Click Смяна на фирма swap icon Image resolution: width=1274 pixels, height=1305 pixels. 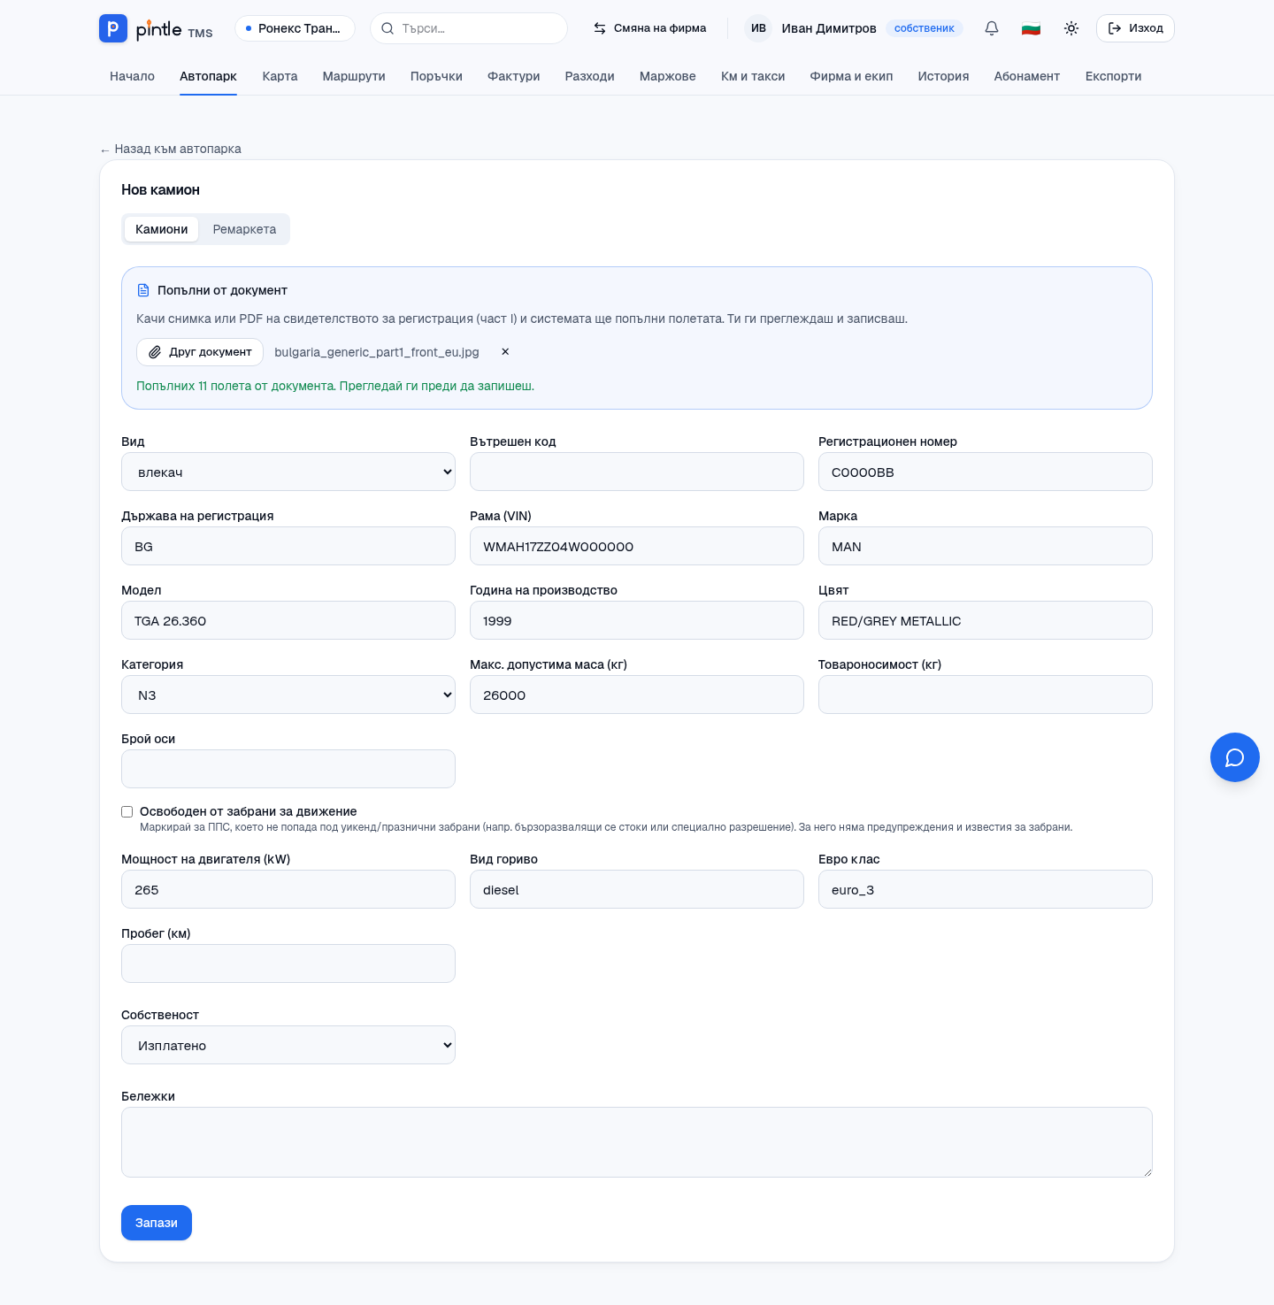pos(600,28)
